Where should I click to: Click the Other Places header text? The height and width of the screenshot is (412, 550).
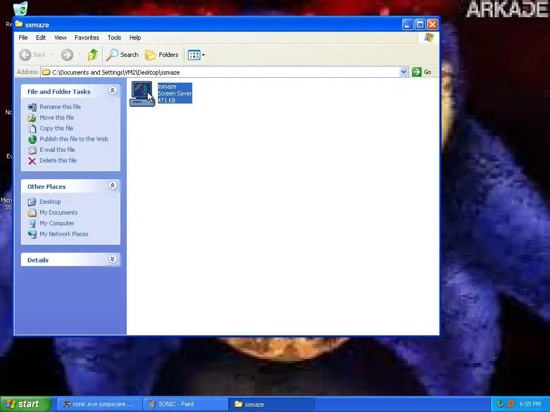pos(47,187)
